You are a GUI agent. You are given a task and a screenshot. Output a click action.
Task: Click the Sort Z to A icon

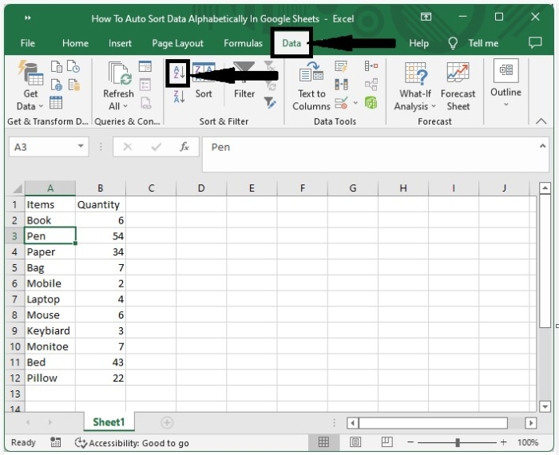click(x=179, y=97)
